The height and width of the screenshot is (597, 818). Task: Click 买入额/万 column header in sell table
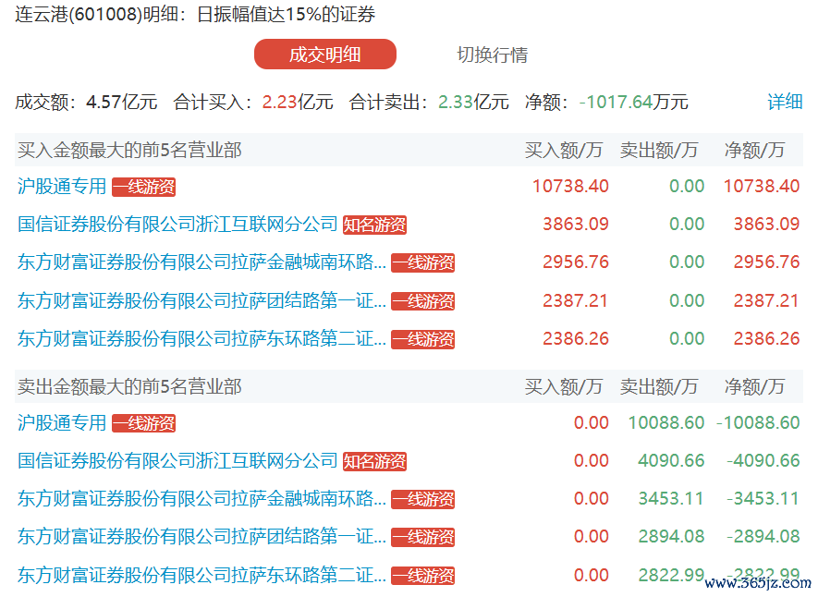[x=564, y=387]
